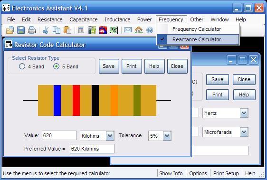Click the Frequency menu
This screenshot has width=267, height=180.
coord(171,19)
